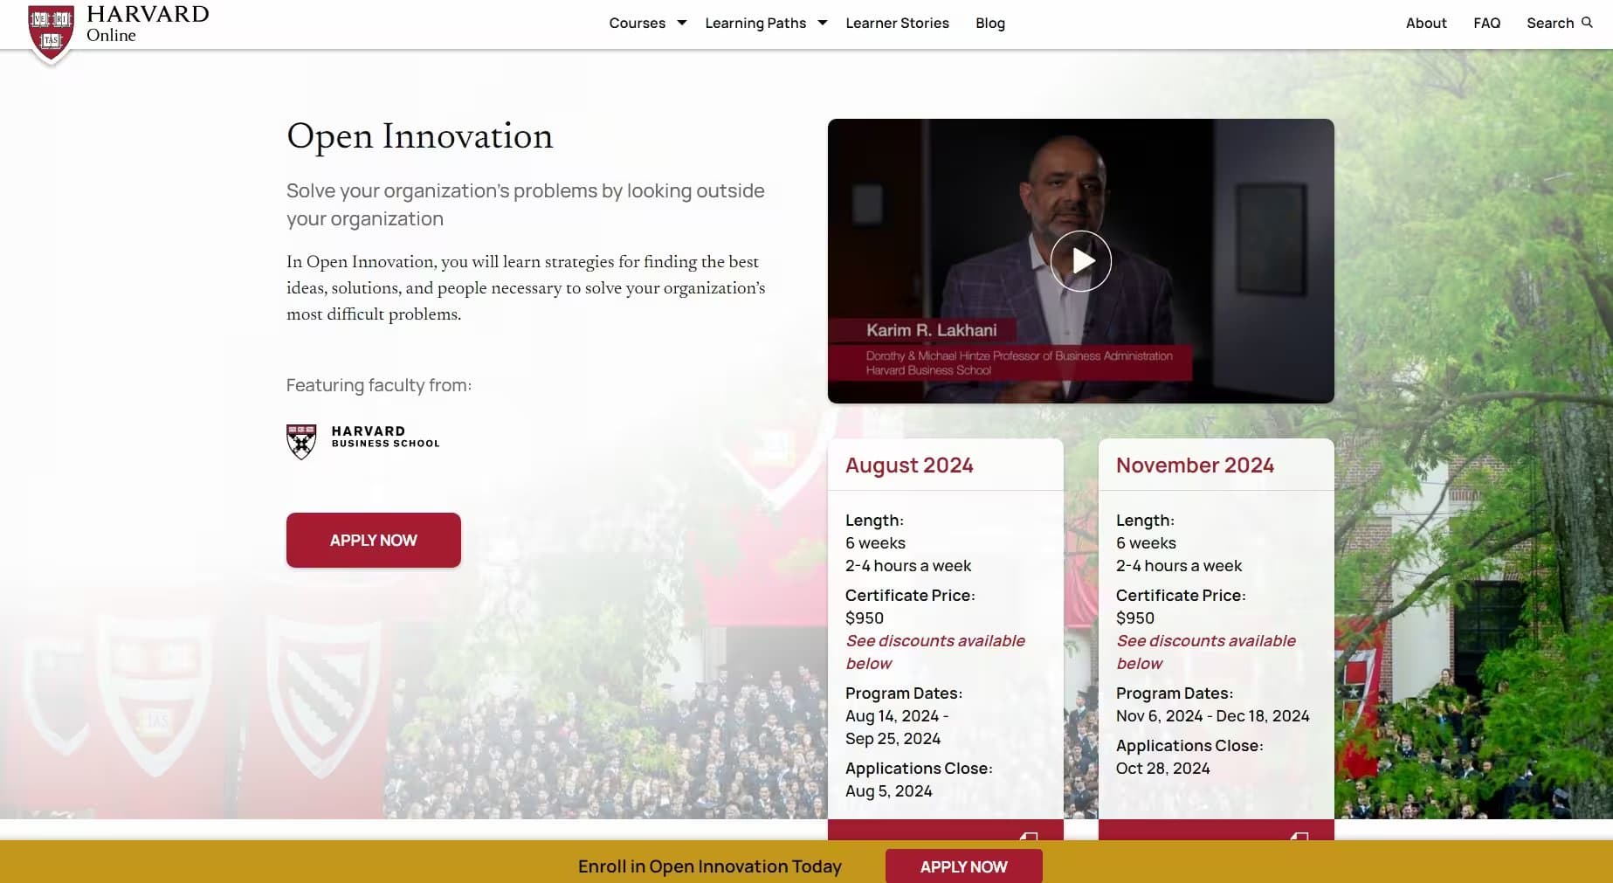Click the 'Oct 28, 2024' applications close date
This screenshot has width=1613, height=883.
(x=1162, y=769)
